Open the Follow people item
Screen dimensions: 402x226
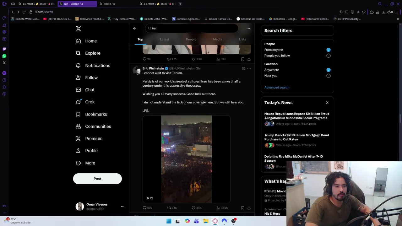(87, 78)
